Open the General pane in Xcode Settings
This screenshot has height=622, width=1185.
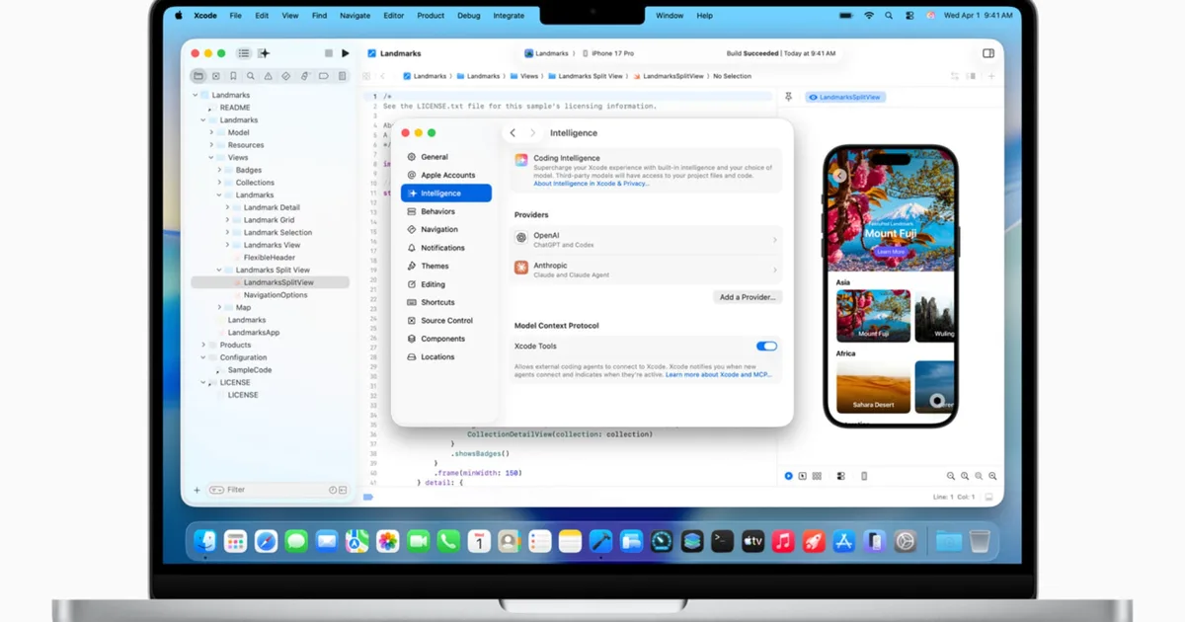pos(433,156)
